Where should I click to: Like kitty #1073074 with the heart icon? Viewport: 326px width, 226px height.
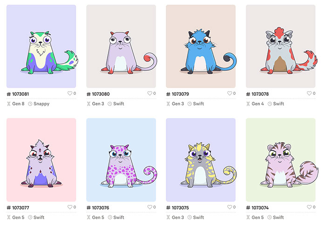(309, 207)
